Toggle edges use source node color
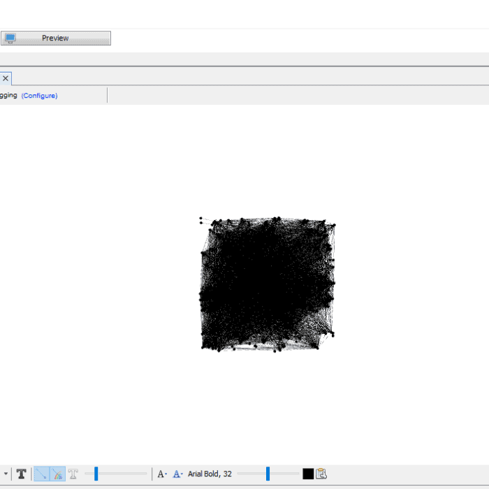 [x=57, y=474]
